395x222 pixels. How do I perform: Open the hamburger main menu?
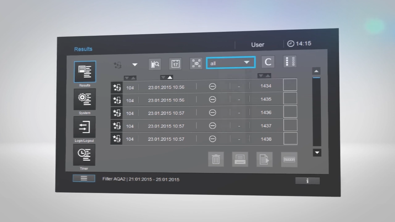click(x=84, y=178)
